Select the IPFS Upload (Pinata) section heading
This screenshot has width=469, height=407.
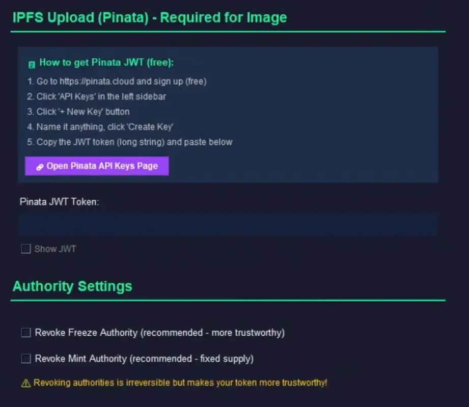point(149,17)
